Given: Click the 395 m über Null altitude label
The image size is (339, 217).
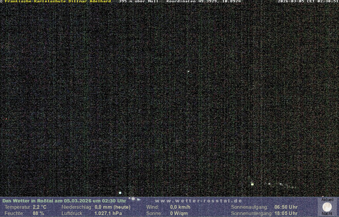Looking at the screenshot, I should 138,1.
